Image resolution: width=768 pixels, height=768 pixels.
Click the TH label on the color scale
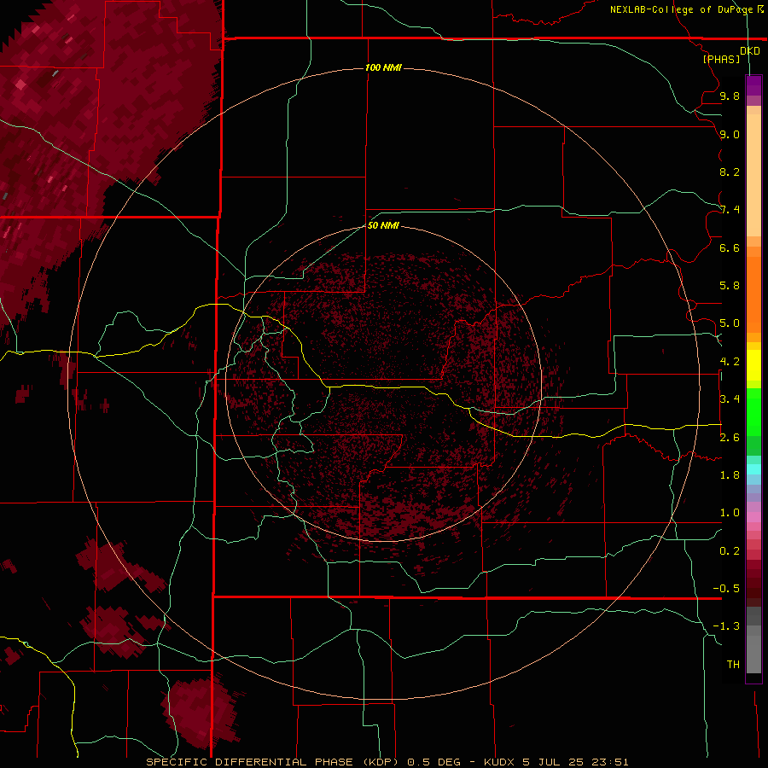733,665
